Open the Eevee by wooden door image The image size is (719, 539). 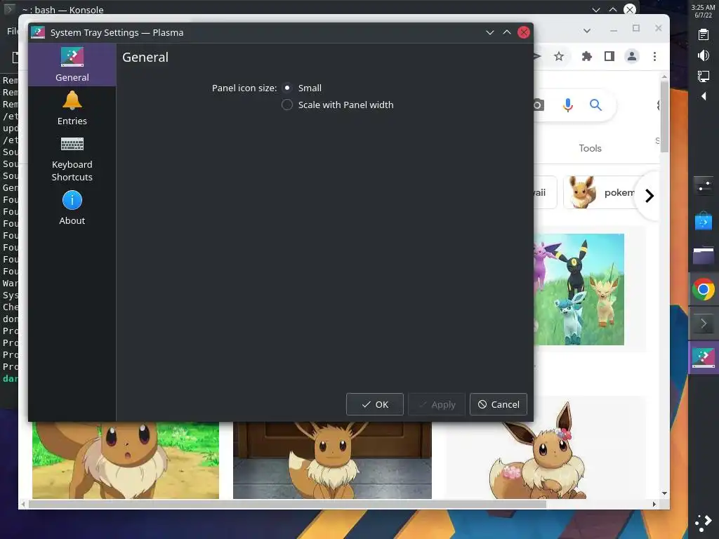[332, 460]
